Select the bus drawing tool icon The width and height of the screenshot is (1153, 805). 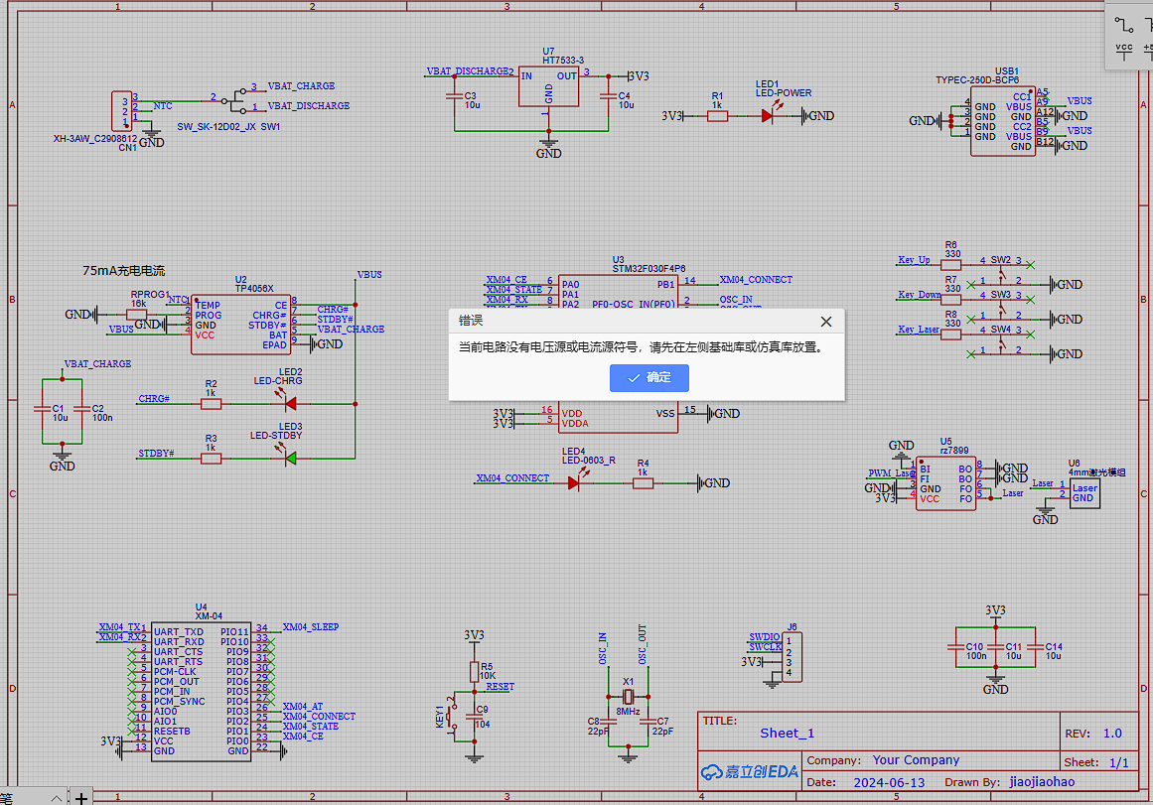tap(1148, 23)
